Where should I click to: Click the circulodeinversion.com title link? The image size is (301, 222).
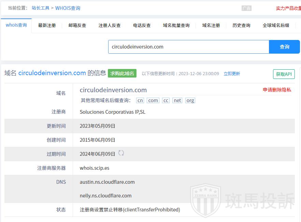click(x=52, y=73)
